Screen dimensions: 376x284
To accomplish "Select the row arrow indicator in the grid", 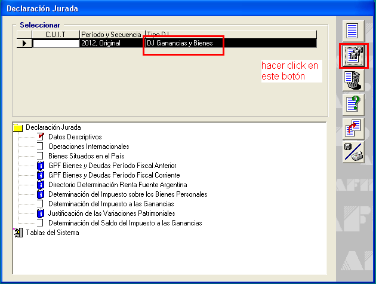I will pos(23,44).
